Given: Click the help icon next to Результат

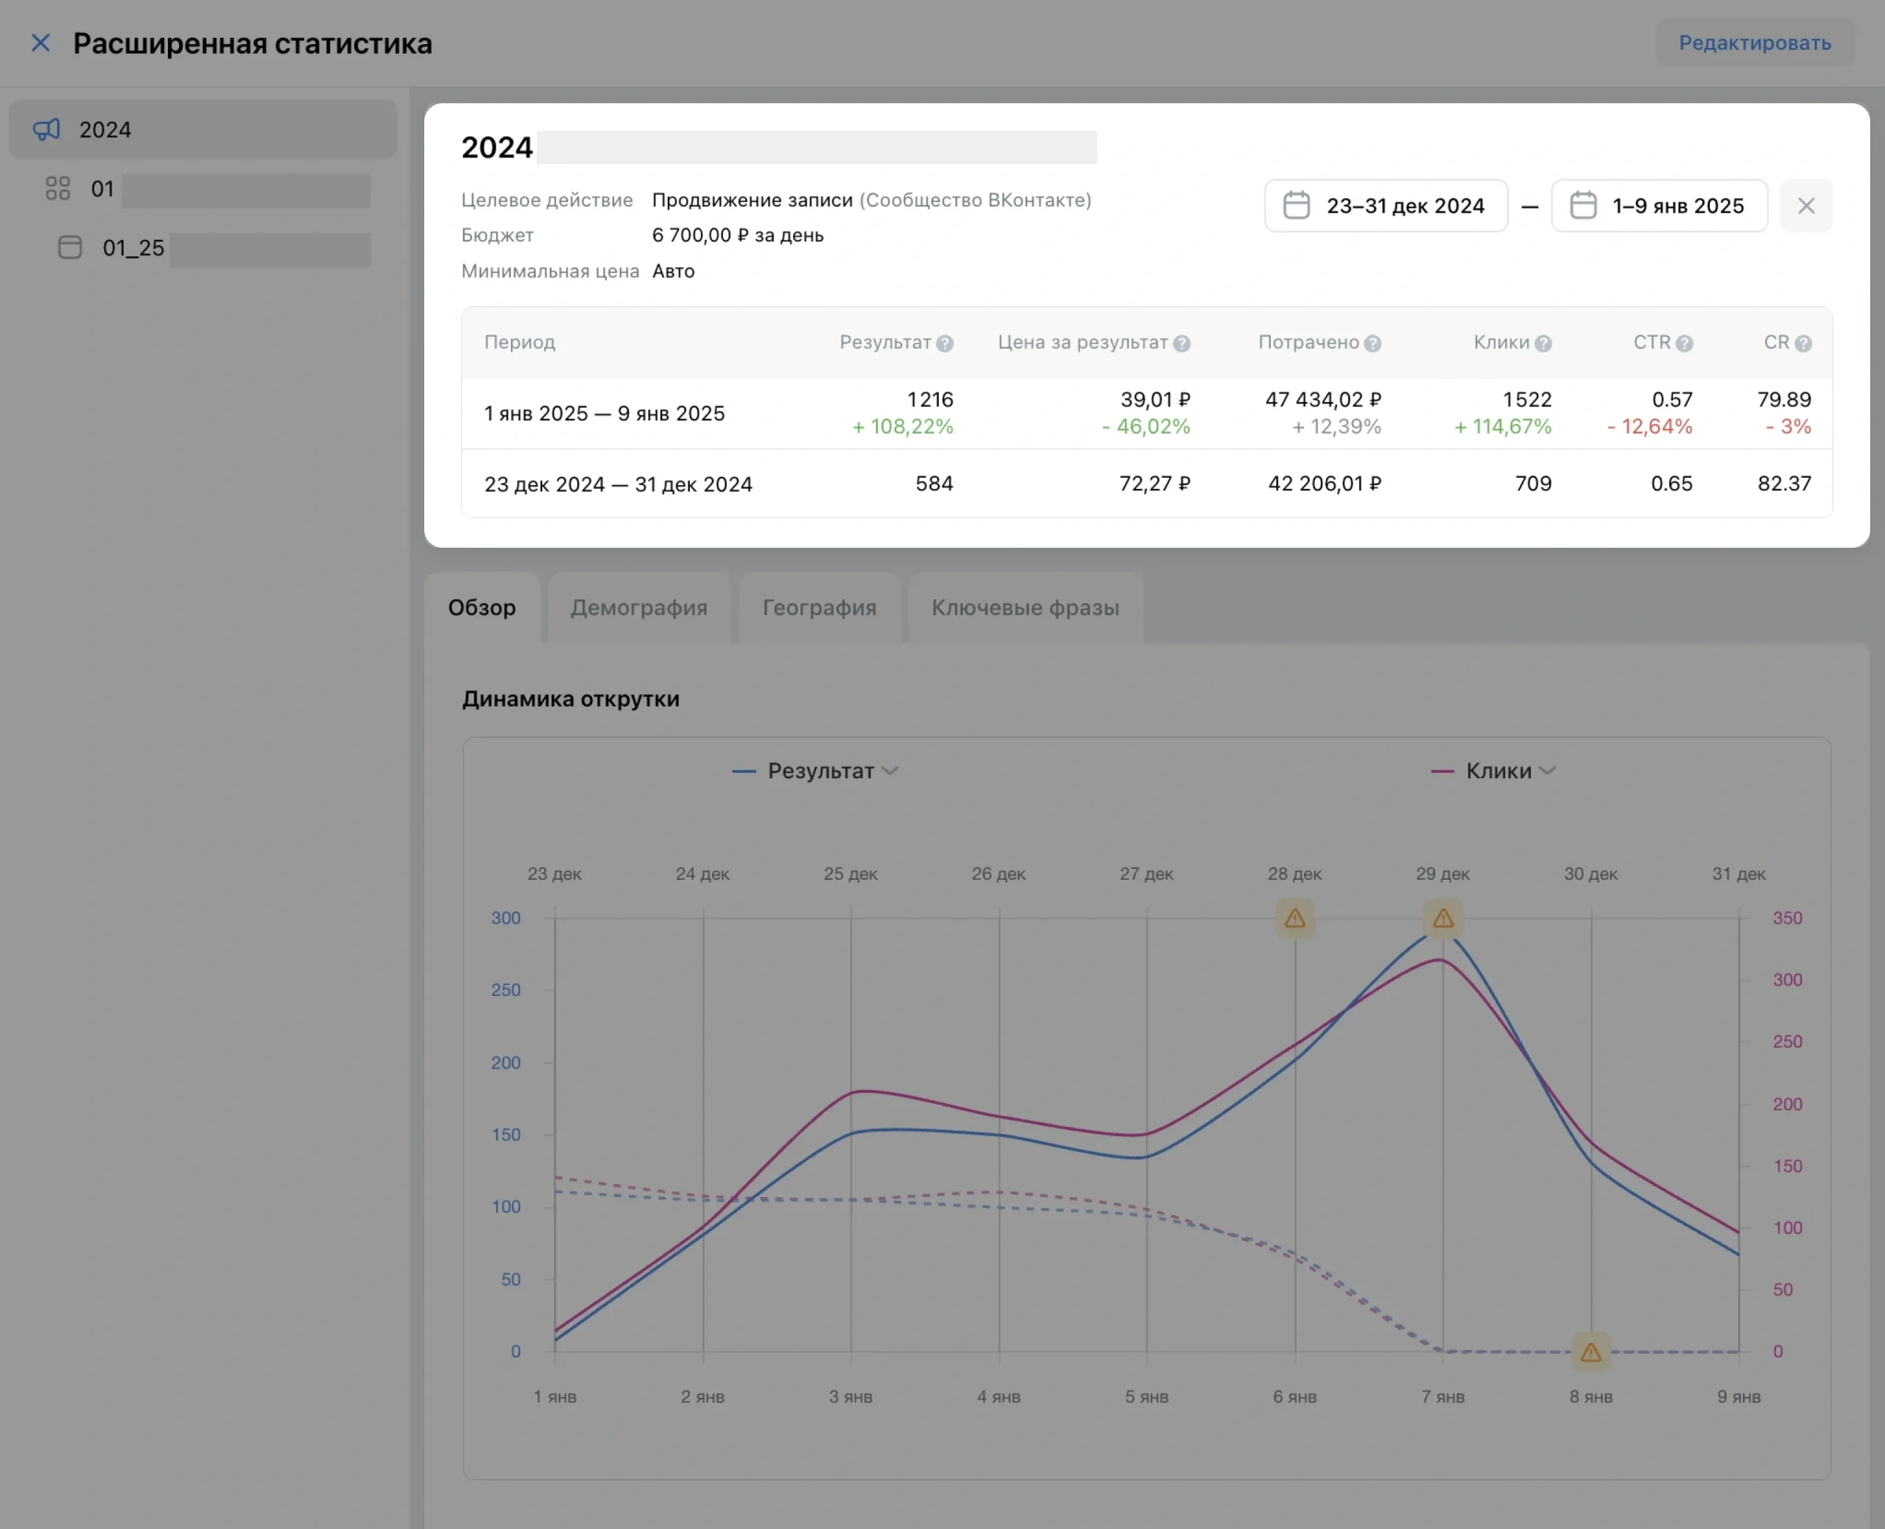Looking at the screenshot, I should (x=944, y=344).
